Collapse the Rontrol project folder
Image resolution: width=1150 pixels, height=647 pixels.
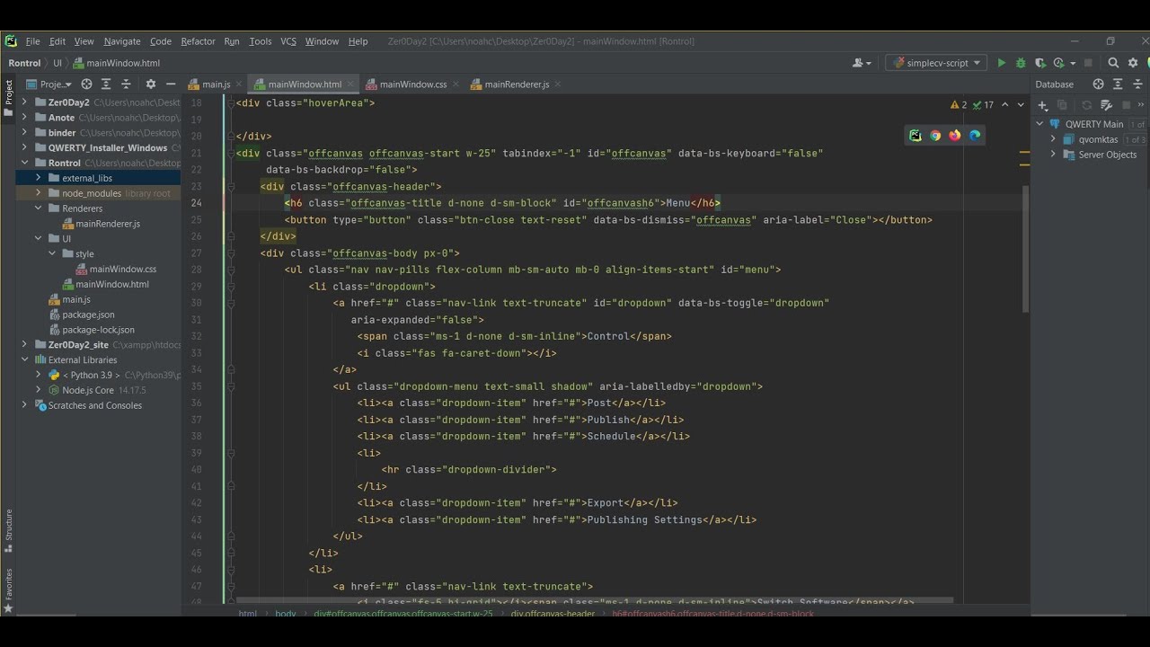pos(24,163)
